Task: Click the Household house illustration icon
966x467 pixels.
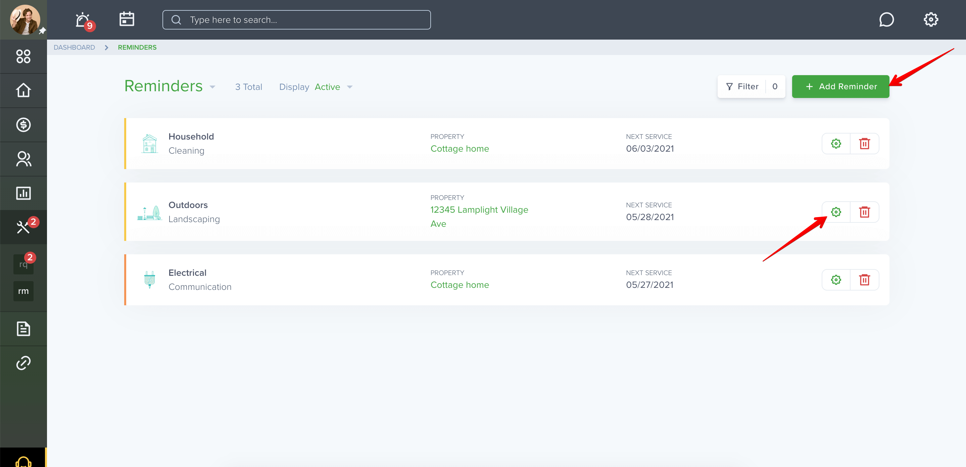Action: click(150, 144)
